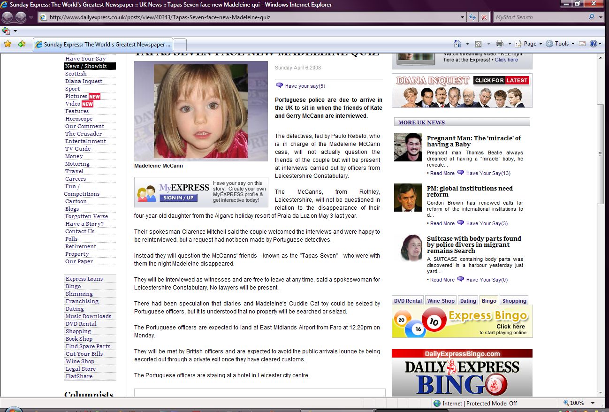Click the MyExpress Sign In / Up button
609x412 pixels.
tap(178, 198)
